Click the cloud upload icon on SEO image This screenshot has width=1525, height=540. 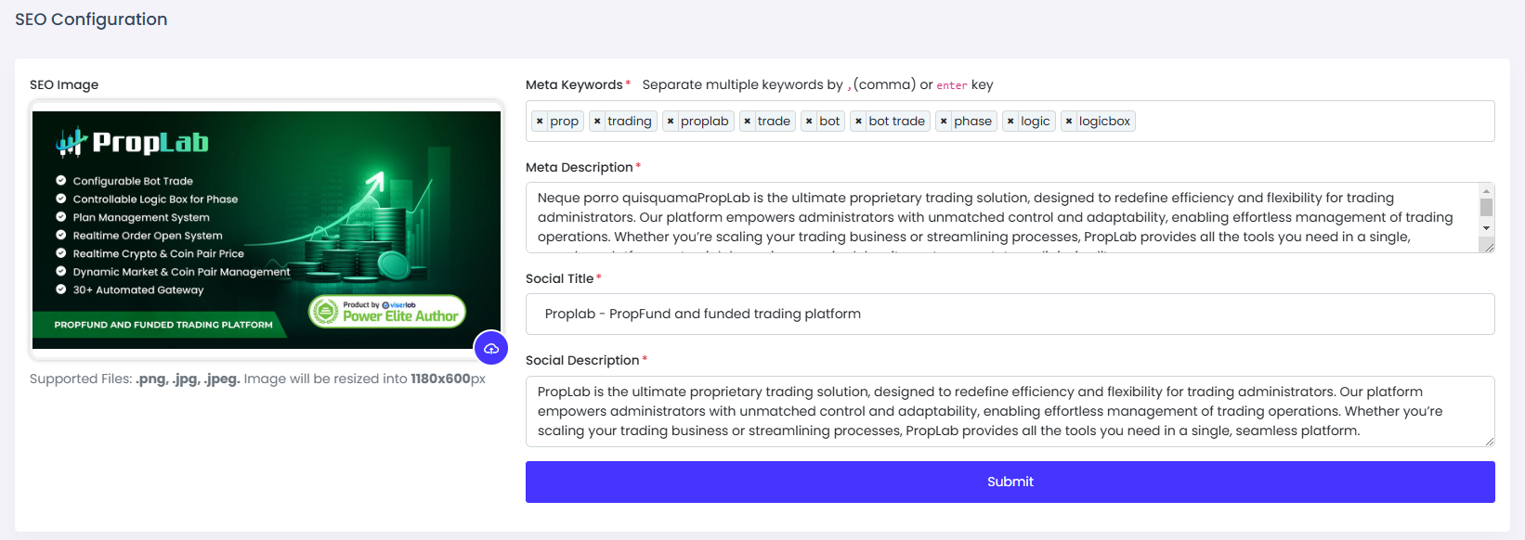pos(491,349)
